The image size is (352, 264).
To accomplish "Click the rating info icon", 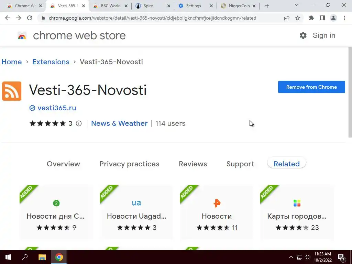I will click(x=79, y=123).
